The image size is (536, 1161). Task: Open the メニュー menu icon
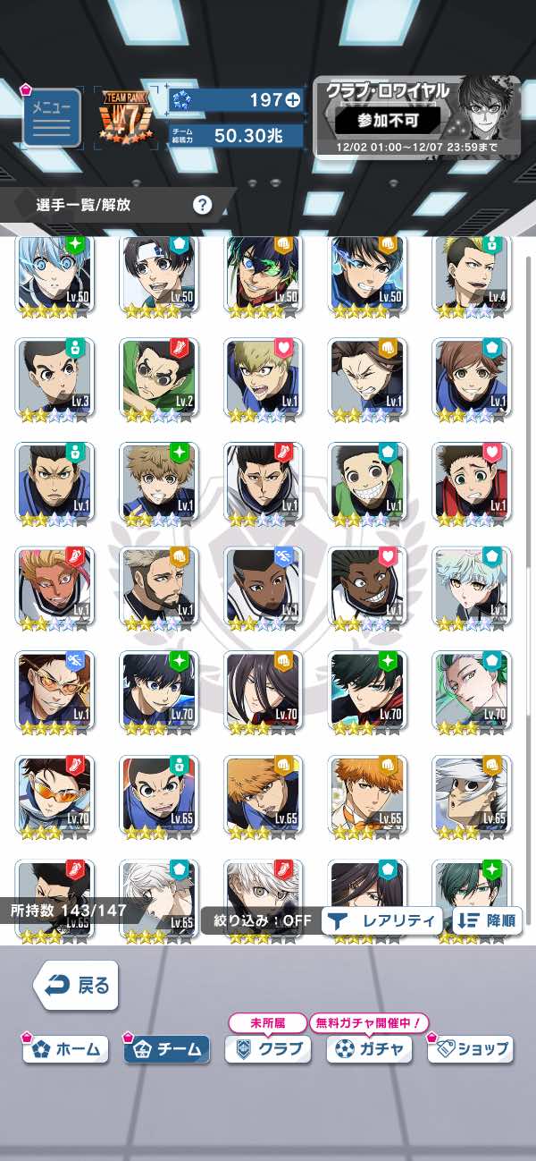(x=51, y=116)
